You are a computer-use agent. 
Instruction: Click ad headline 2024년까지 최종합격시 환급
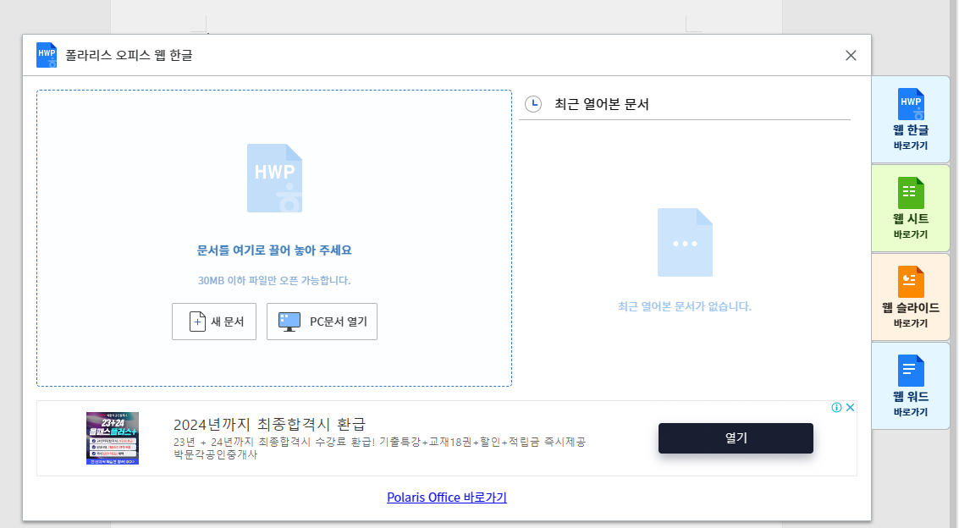pos(269,424)
